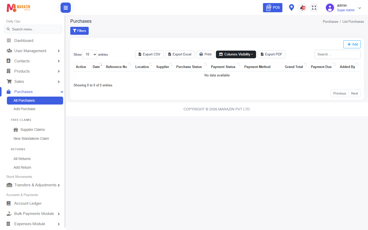
Task: Toggle fullscreen mode icon
Action: coord(314,8)
